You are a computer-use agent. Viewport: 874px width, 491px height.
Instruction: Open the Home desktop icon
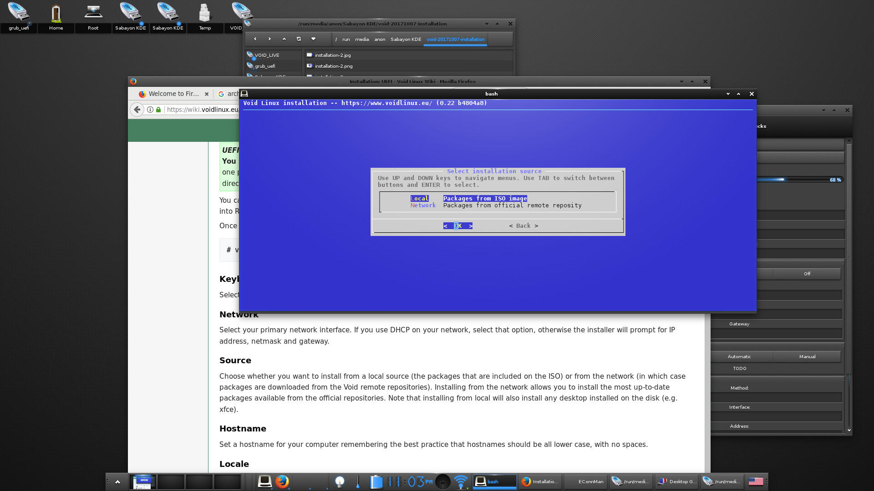point(56,17)
